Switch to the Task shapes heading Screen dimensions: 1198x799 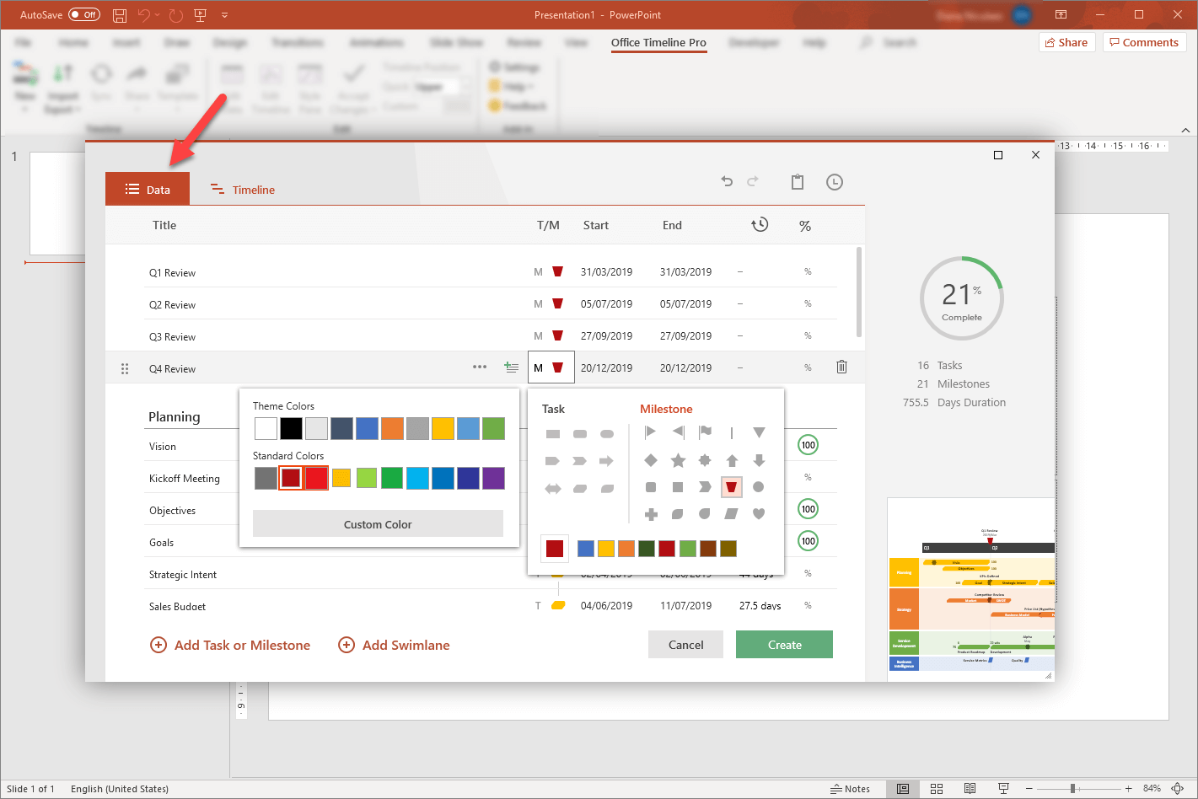(x=553, y=409)
